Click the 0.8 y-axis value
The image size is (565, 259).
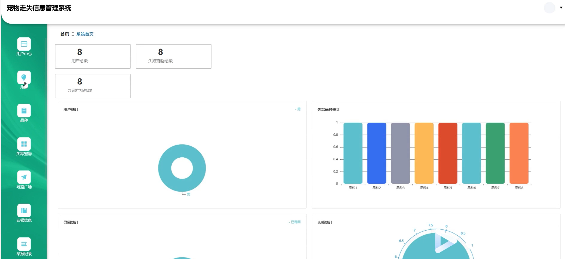(x=336, y=135)
